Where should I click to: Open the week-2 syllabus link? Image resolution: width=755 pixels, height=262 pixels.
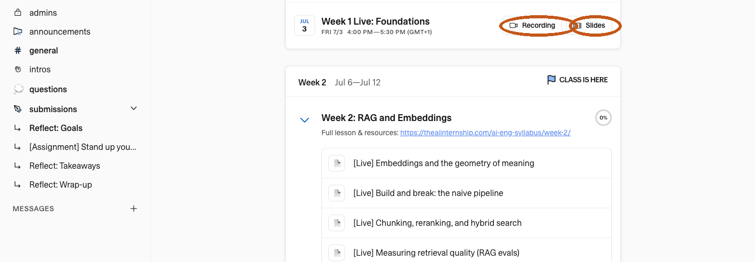486,133
